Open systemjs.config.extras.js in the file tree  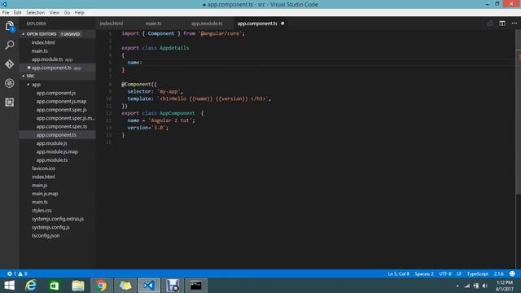point(58,219)
